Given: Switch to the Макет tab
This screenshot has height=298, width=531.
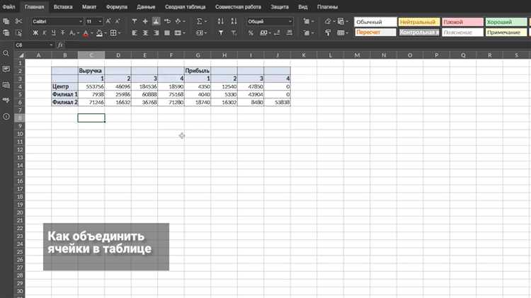Looking at the screenshot, I should point(89,7).
